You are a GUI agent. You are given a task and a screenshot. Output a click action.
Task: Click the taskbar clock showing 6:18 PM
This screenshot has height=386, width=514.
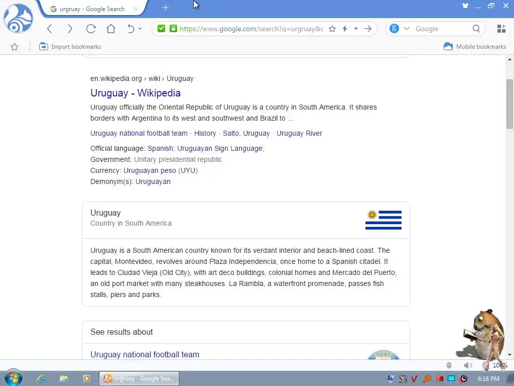tap(488, 379)
